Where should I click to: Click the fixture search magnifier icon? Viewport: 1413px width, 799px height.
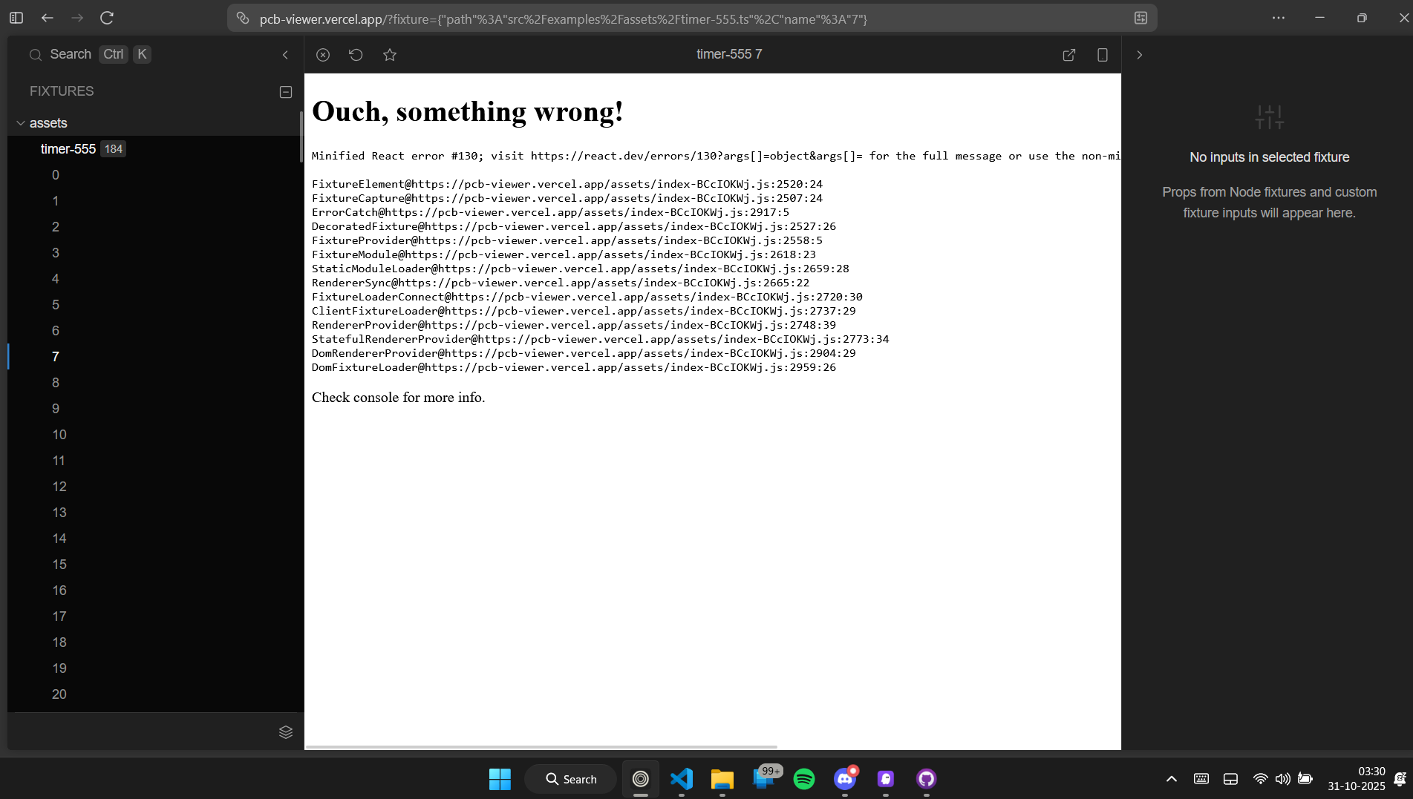35,55
